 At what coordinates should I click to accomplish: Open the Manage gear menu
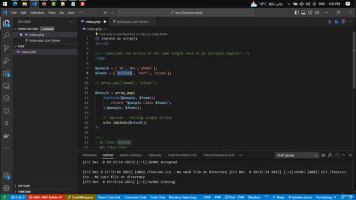(6, 188)
